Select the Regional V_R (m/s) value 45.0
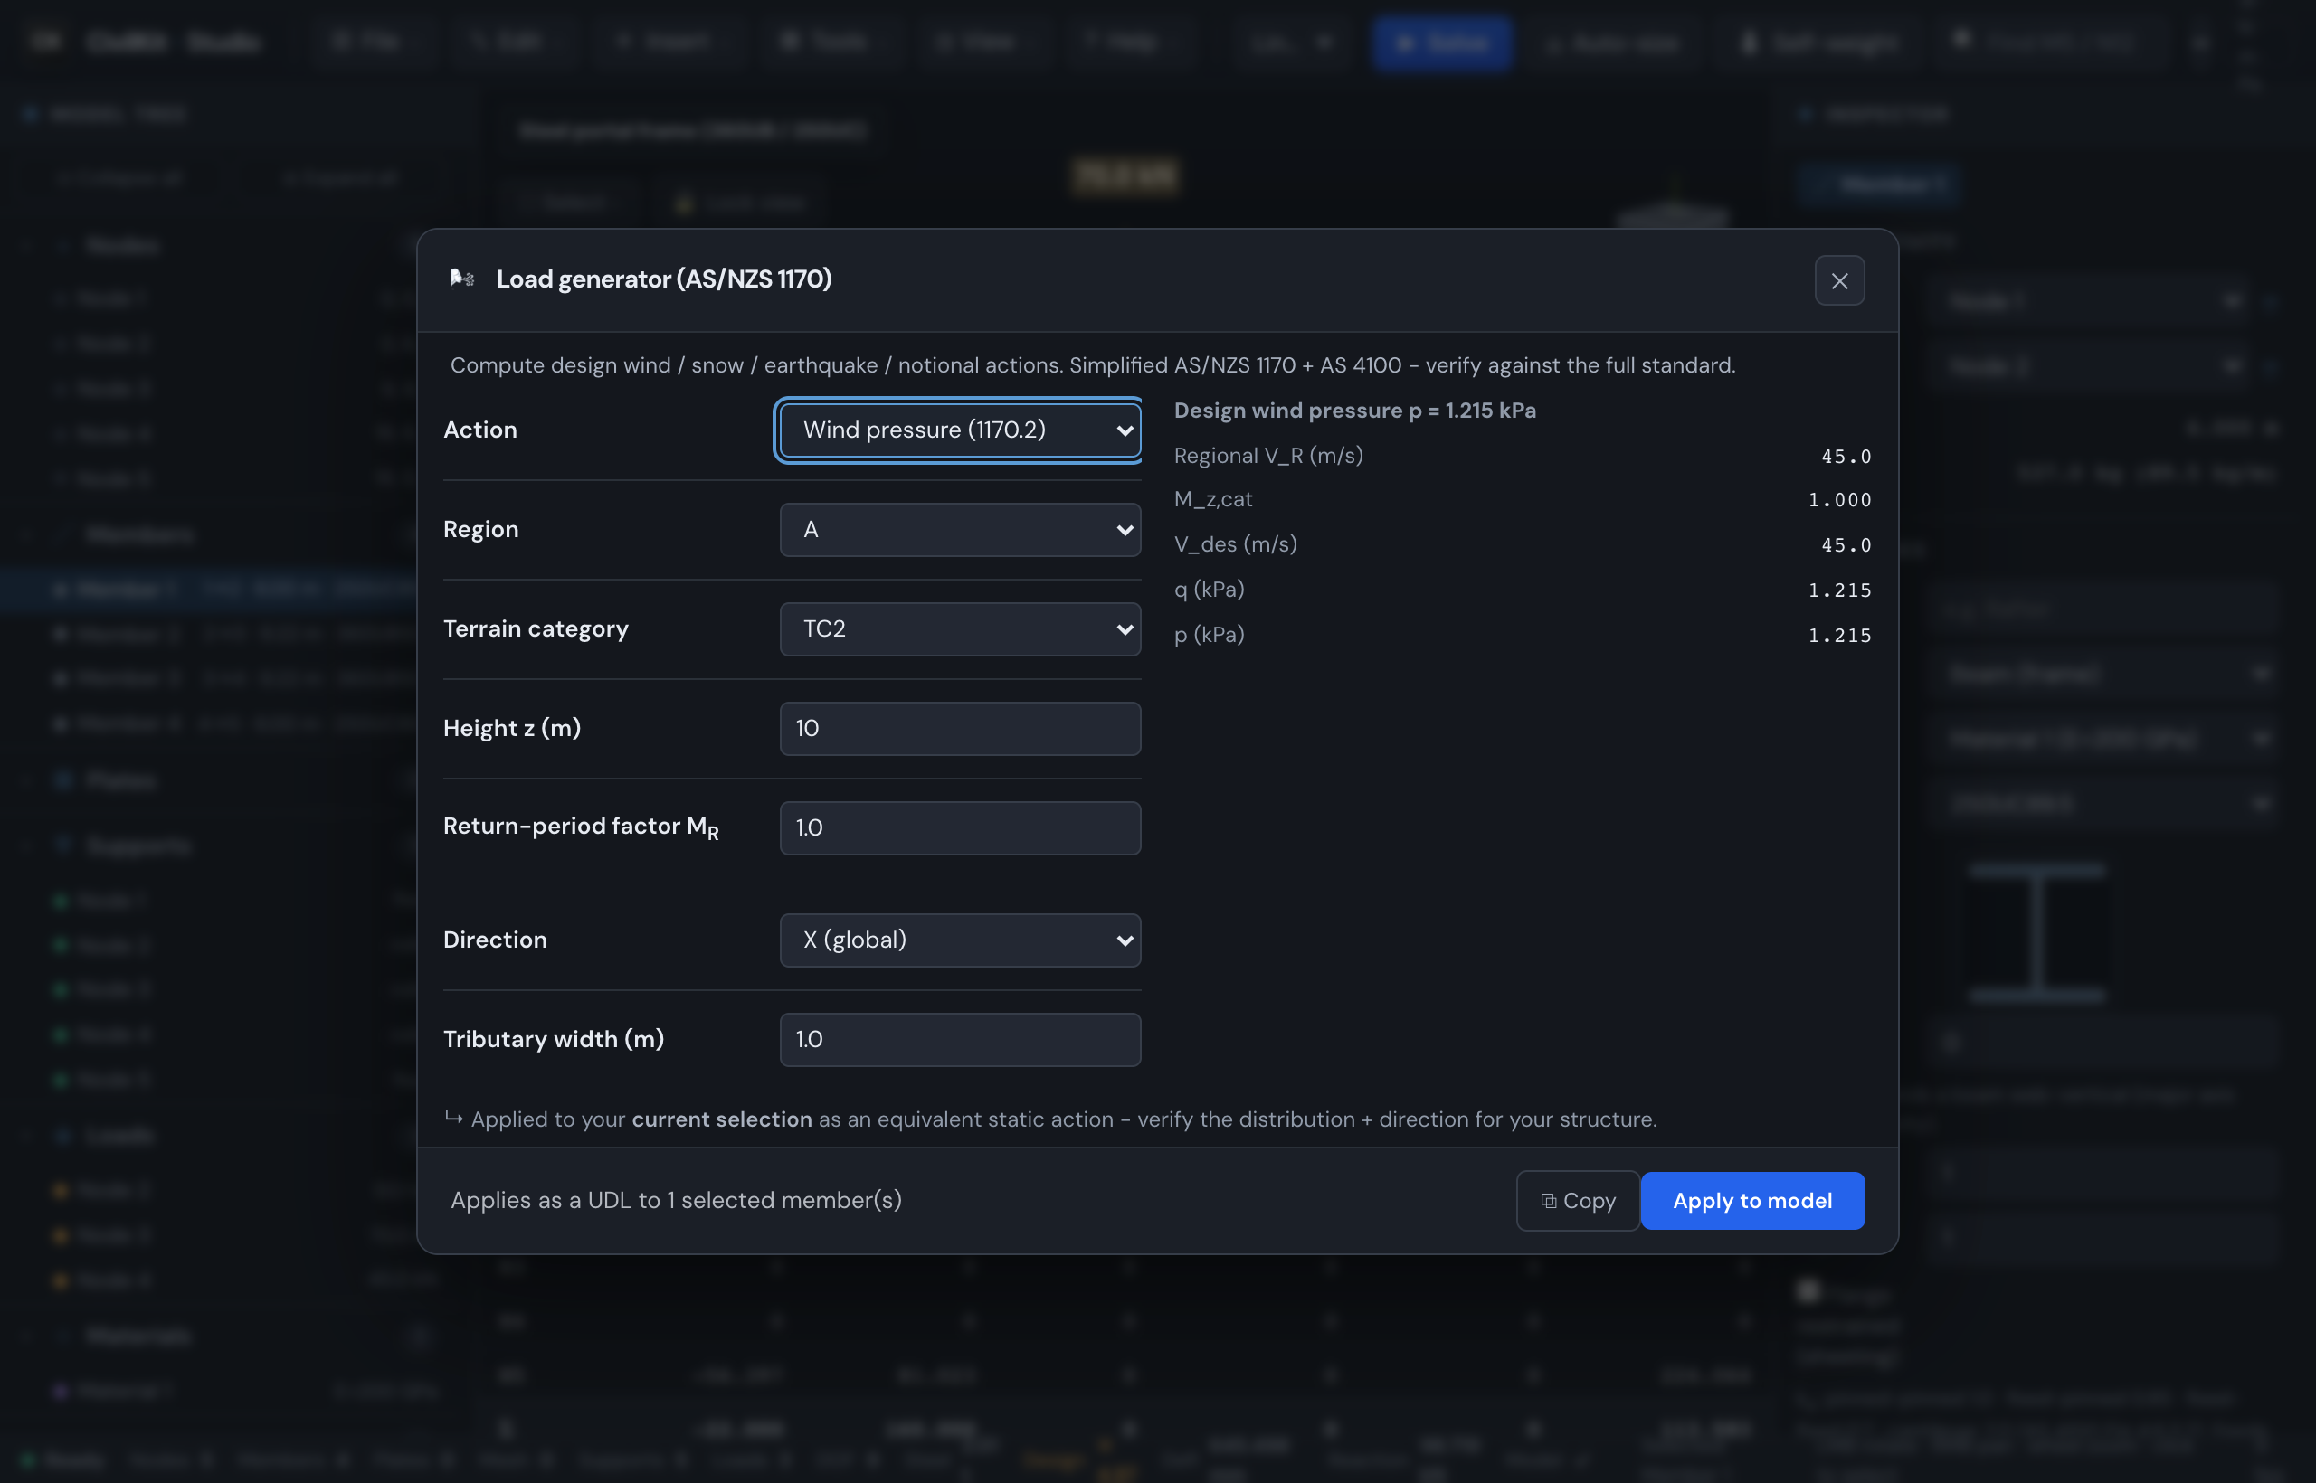 pos(1845,457)
